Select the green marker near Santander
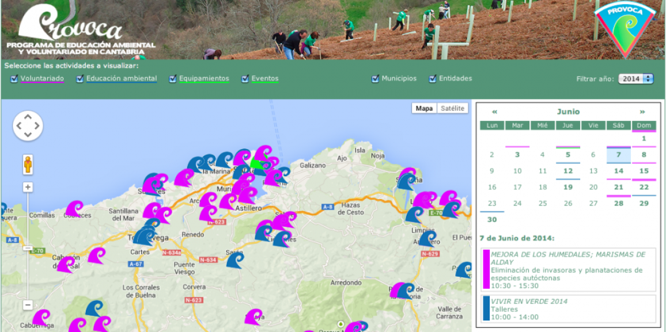Image resolution: width=666 pixels, height=332 pixels. [x=256, y=163]
